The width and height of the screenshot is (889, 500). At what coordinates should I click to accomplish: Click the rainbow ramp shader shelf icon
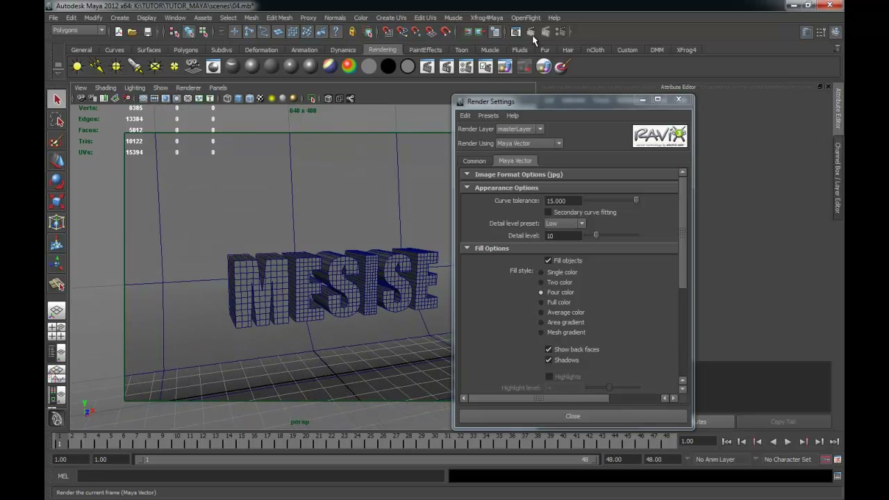(349, 67)
